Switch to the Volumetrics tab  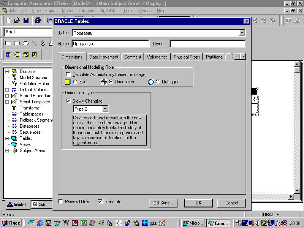[x=157, y=57]
